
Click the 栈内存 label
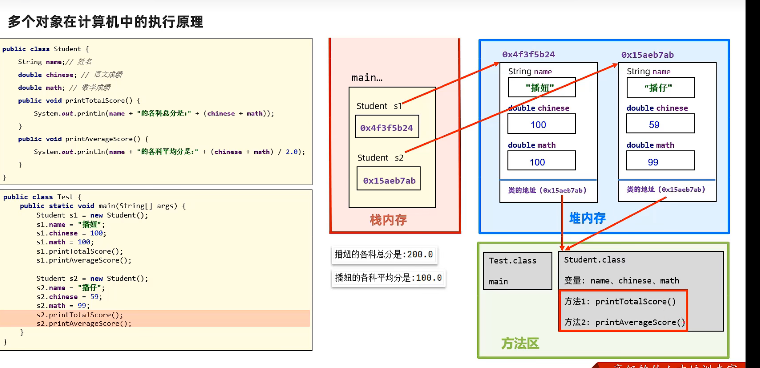pos(388,220)
